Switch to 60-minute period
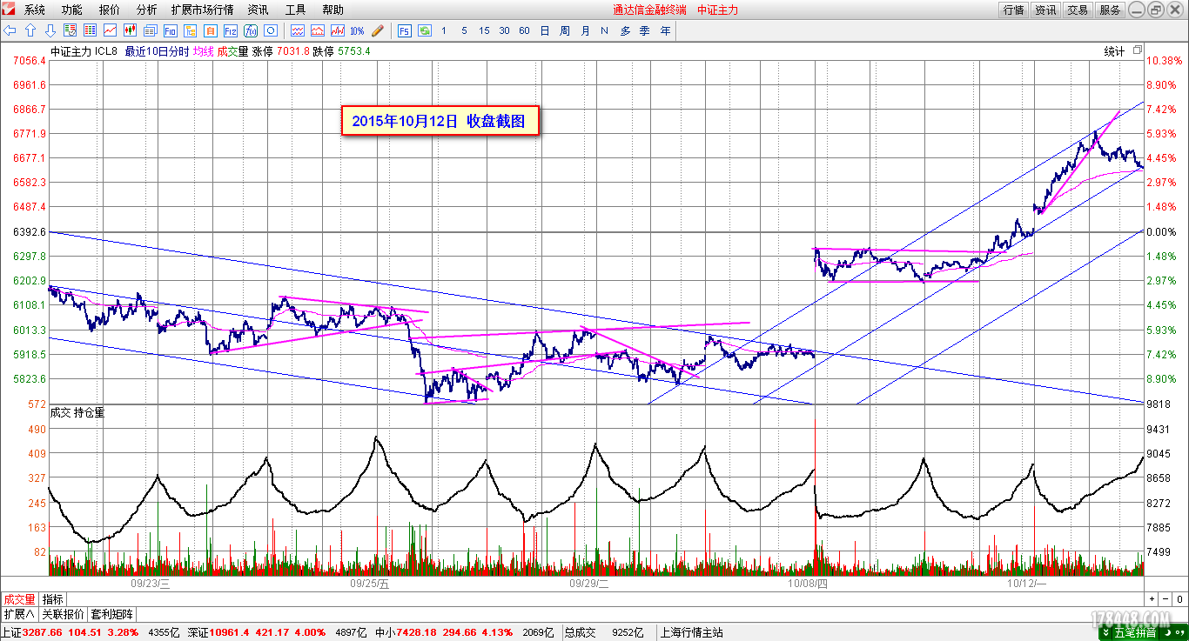The width and height of the screenshot is (1189, 641). pos(524,30)
